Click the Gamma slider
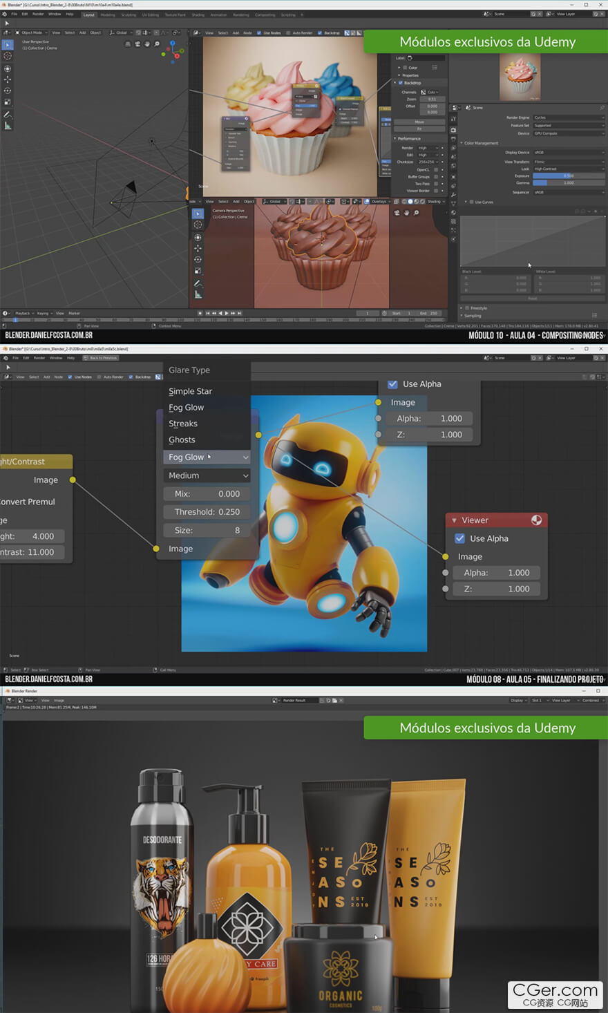 point(569,182)
